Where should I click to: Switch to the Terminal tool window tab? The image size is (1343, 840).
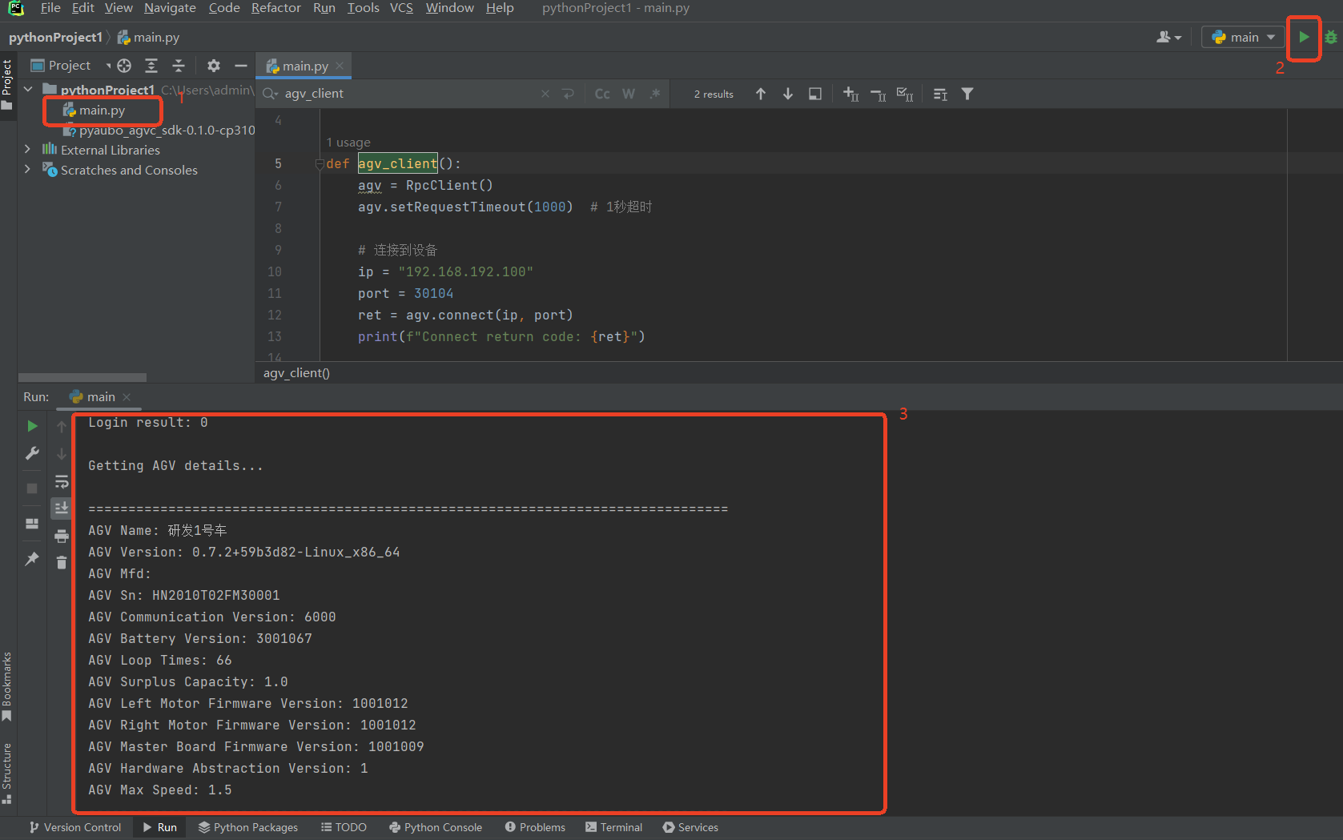[613, 827]
